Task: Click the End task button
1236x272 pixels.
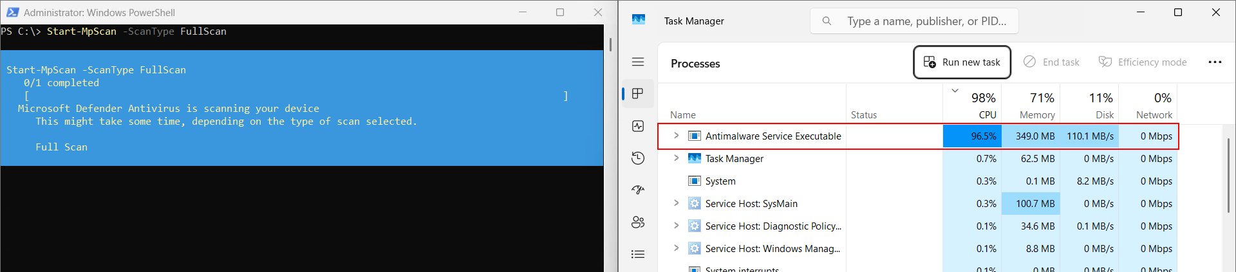Action: pos(1051,62)
